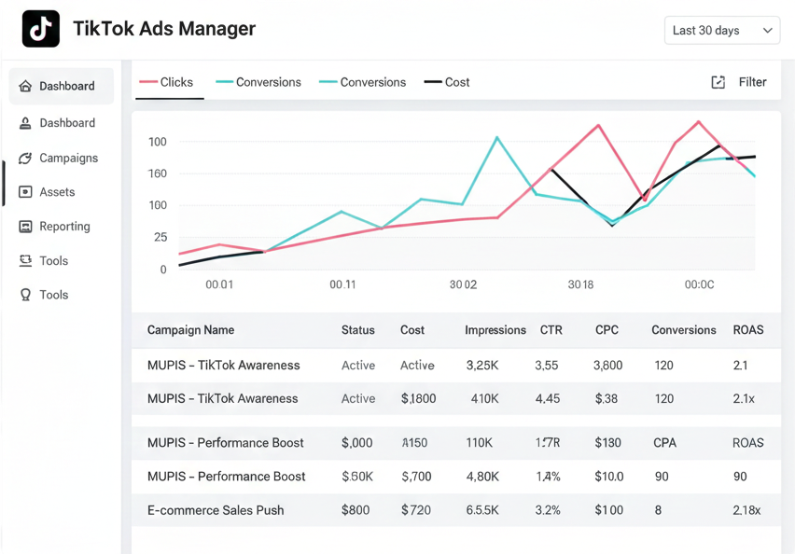Open the E-commerce Sales Push campaign

tap(216, 510)
